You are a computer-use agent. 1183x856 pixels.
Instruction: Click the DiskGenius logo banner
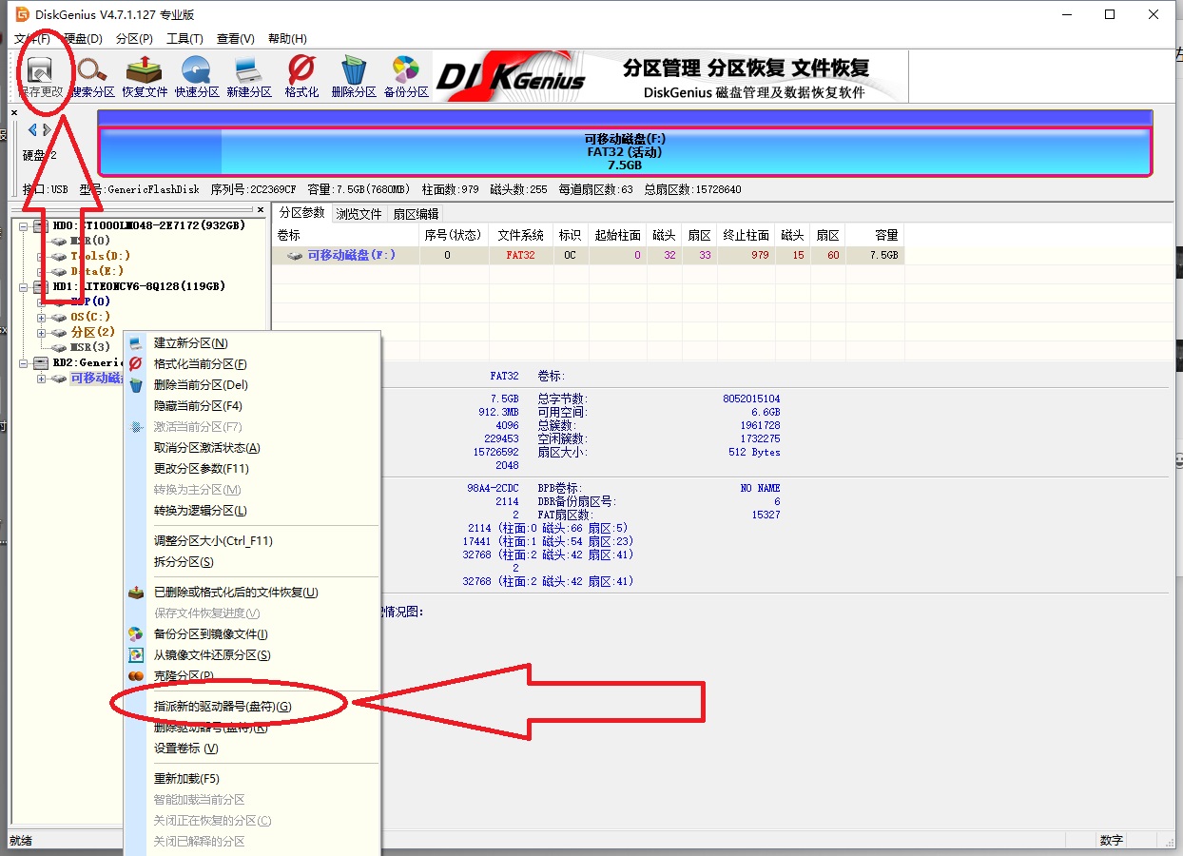[x=670, y=76]
